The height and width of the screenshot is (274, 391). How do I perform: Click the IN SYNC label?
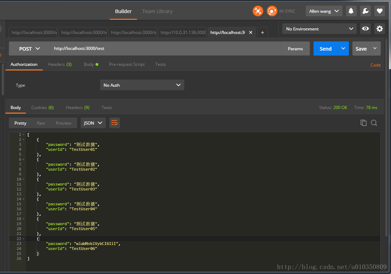287,11
